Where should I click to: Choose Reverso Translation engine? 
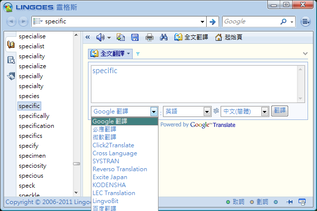(125, 169)
